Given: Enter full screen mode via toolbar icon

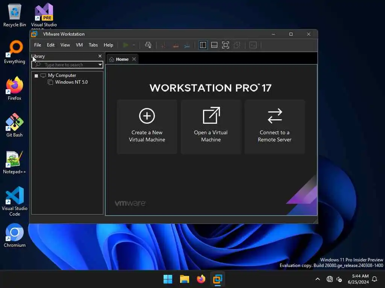Looking at the screenshot, I should tap(226, 45).
